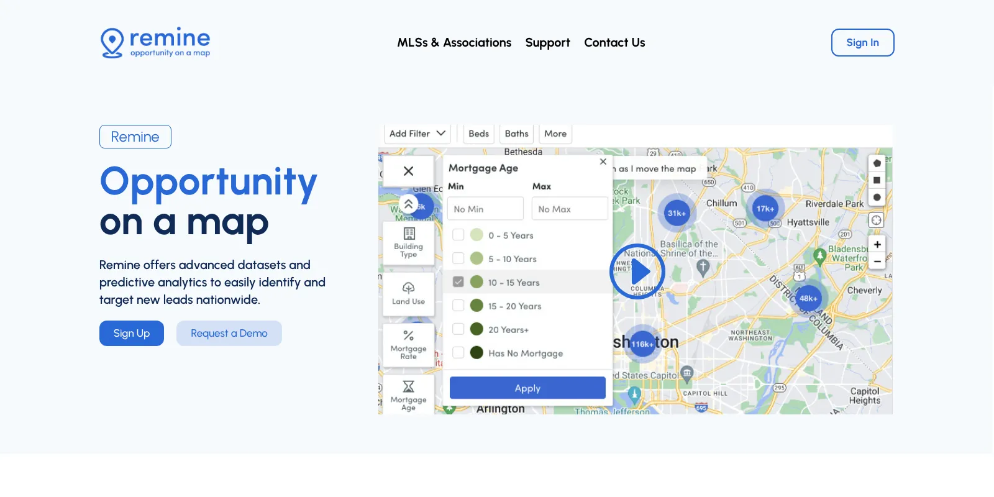994x497 pixels.
Task: Select the Building Type filter icon
Action: [x=408, y=243]
